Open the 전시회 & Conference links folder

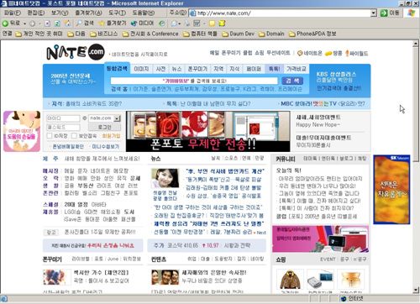[150, 34]
